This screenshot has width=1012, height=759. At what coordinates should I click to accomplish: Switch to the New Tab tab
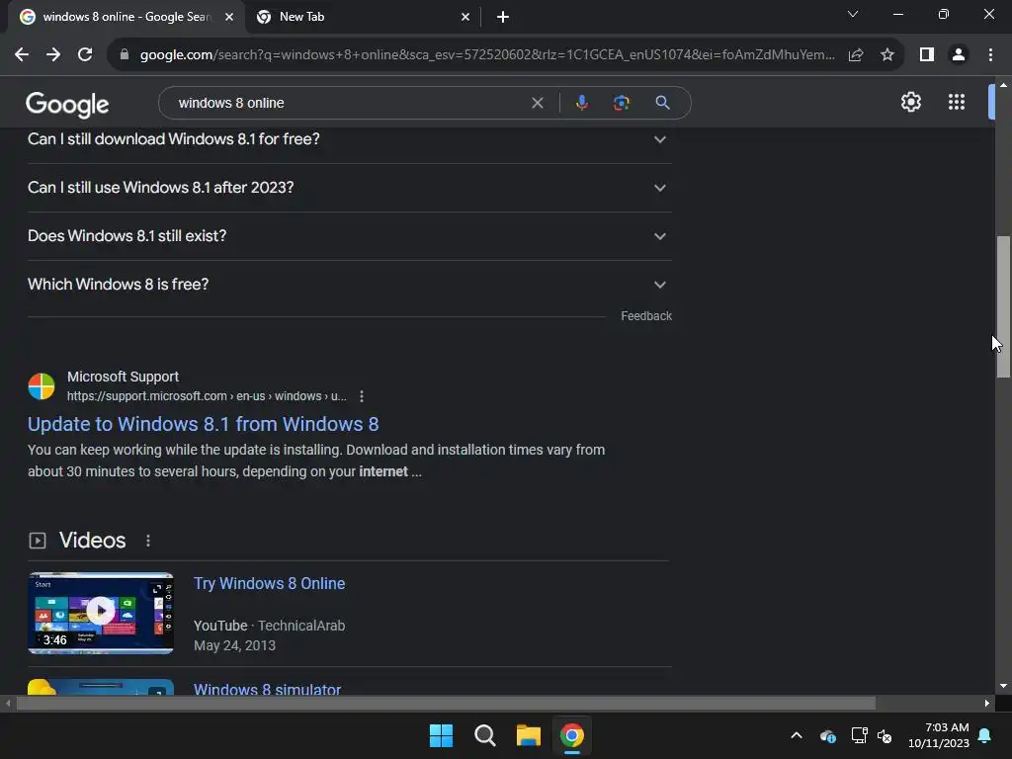(x=364, y=18)
